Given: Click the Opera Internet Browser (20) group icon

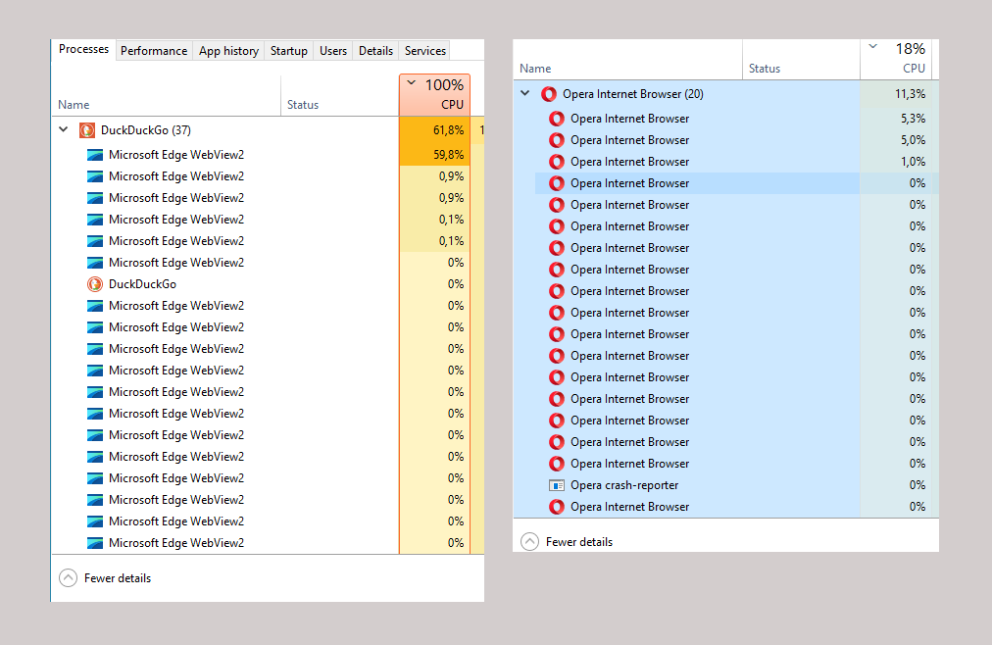Looking at the screenshot, I should (549, 94).
